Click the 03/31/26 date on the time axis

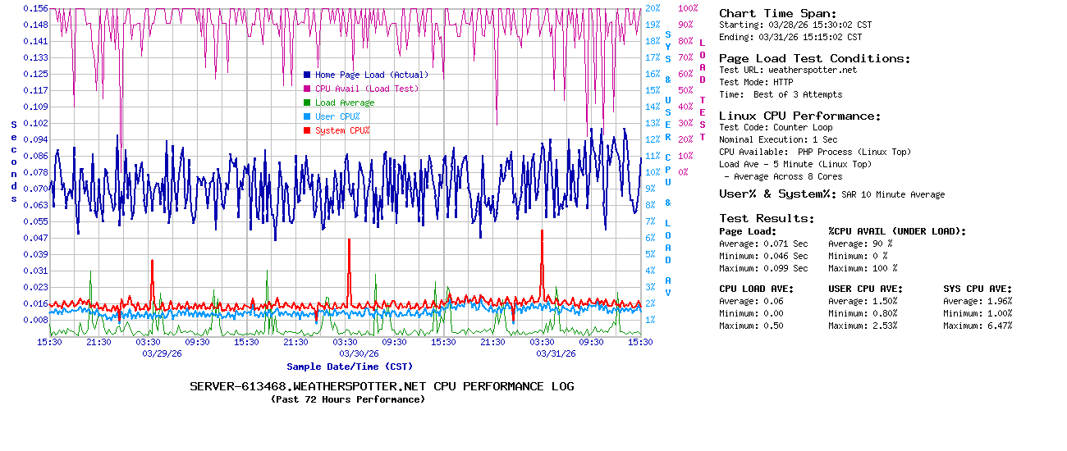point(556,353)
